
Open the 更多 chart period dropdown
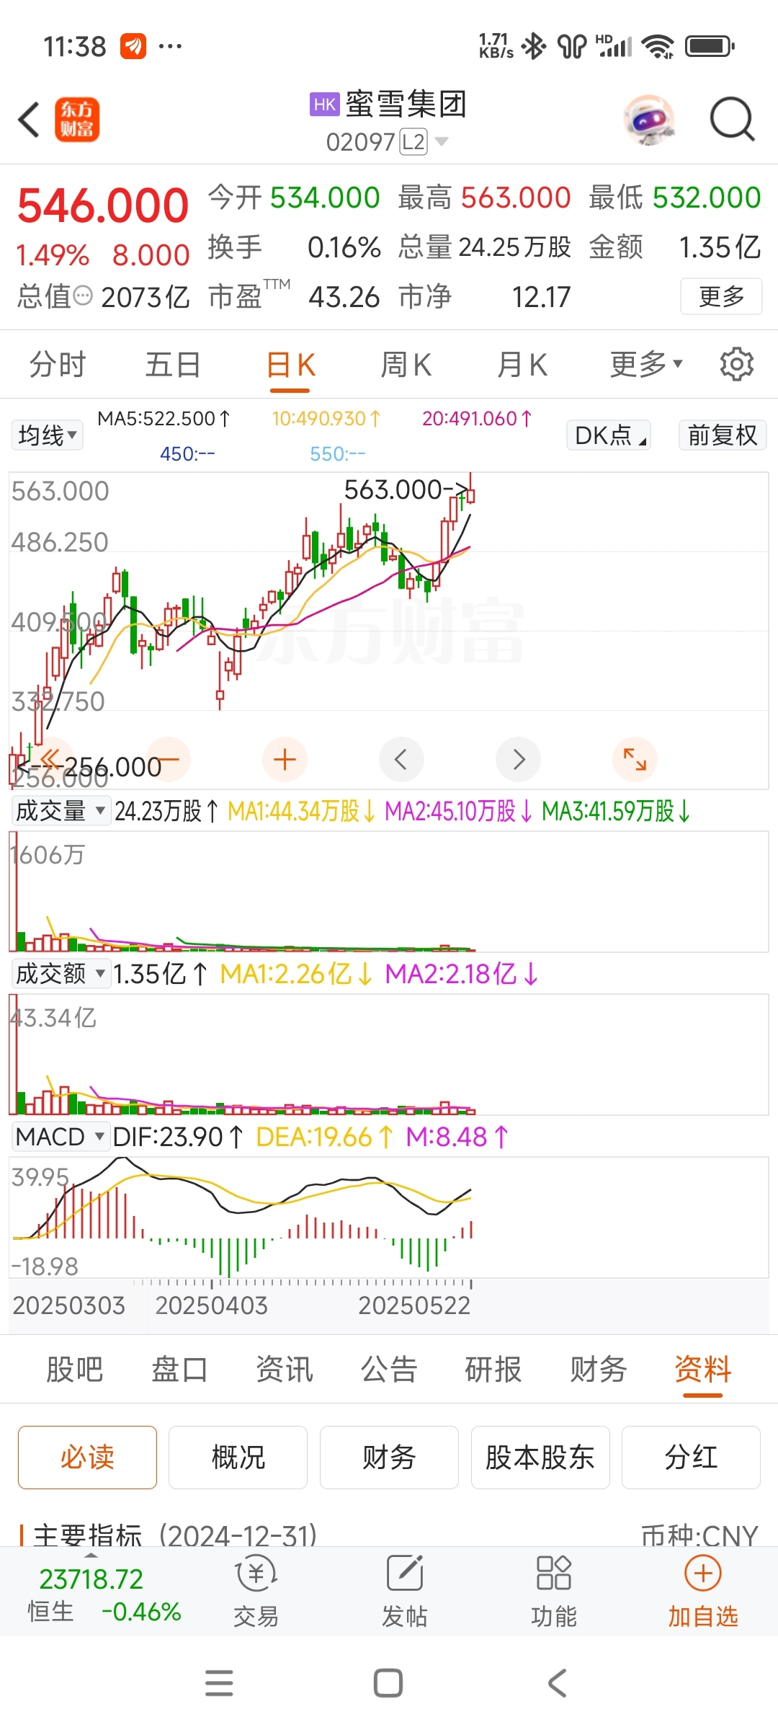point(646,364)
